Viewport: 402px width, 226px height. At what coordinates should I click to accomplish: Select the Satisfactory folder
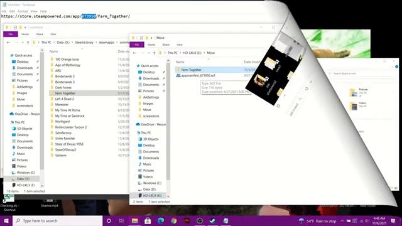pyautogui.click(x=63, y=132)
